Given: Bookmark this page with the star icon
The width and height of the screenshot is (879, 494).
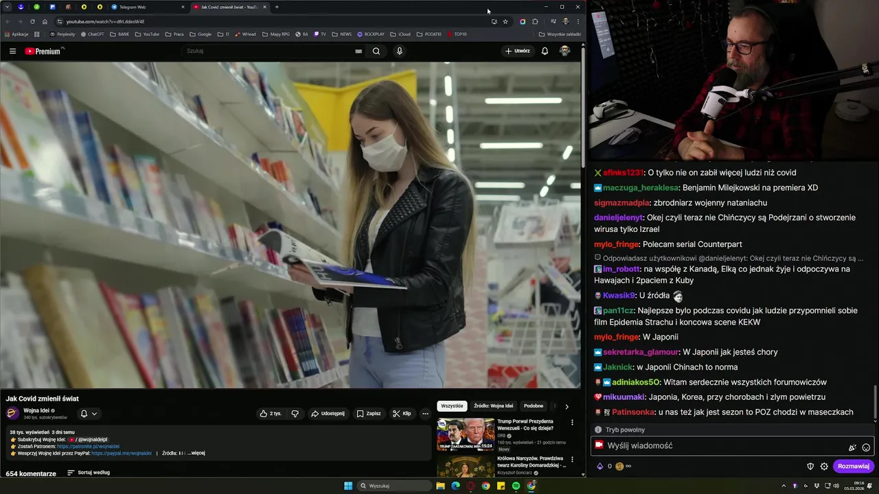Looking at the screenshot, I should click(x=505, y=21).
